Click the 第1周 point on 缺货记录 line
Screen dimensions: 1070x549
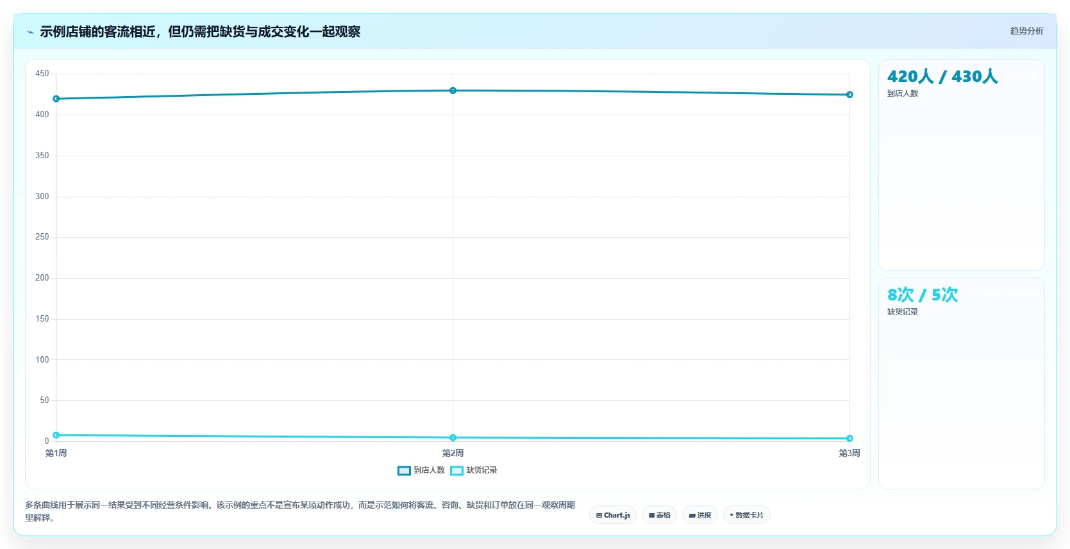tap(56, 435)
